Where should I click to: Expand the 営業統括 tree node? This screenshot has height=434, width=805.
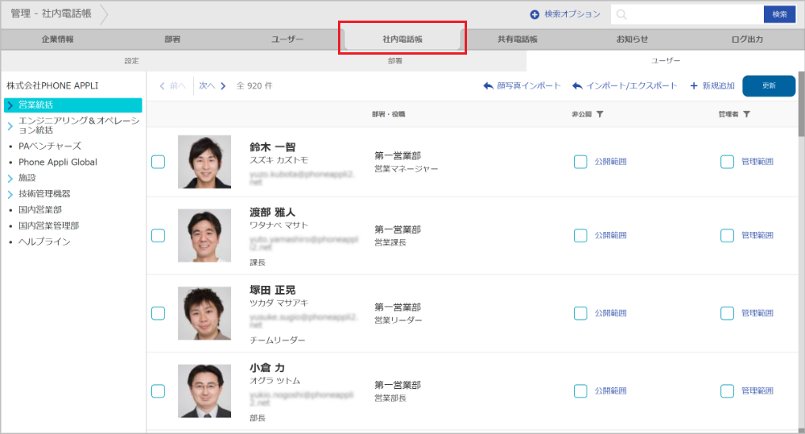10,105
